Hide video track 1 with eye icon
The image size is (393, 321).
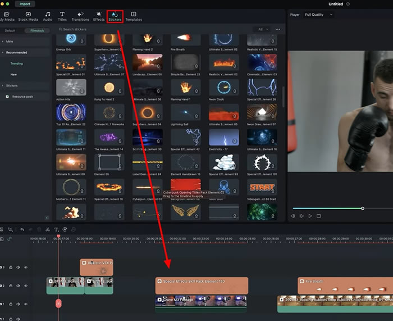[26, 304]
